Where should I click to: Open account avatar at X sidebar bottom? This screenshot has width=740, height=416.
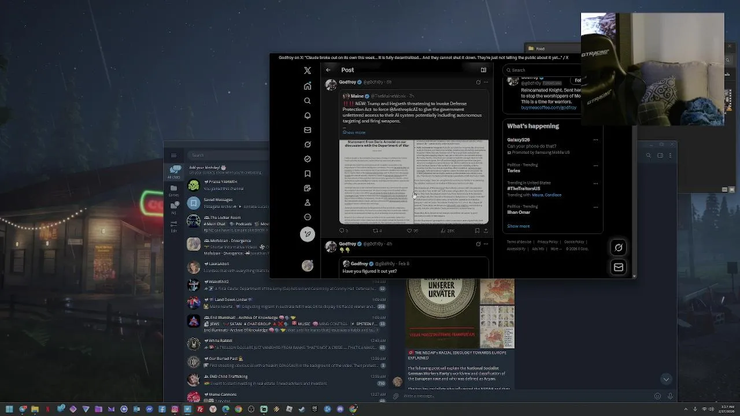[308, 266]
